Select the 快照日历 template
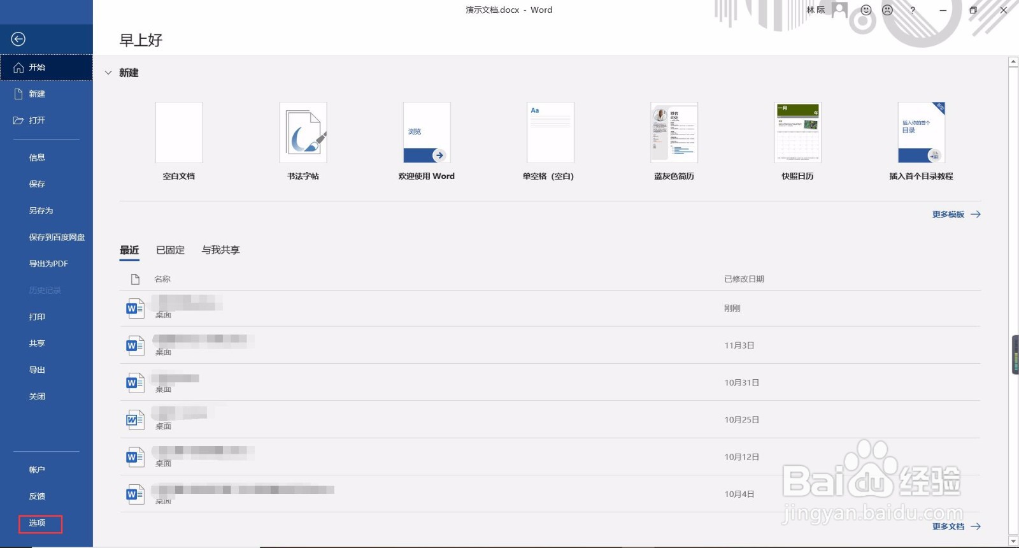 (798, 141)
